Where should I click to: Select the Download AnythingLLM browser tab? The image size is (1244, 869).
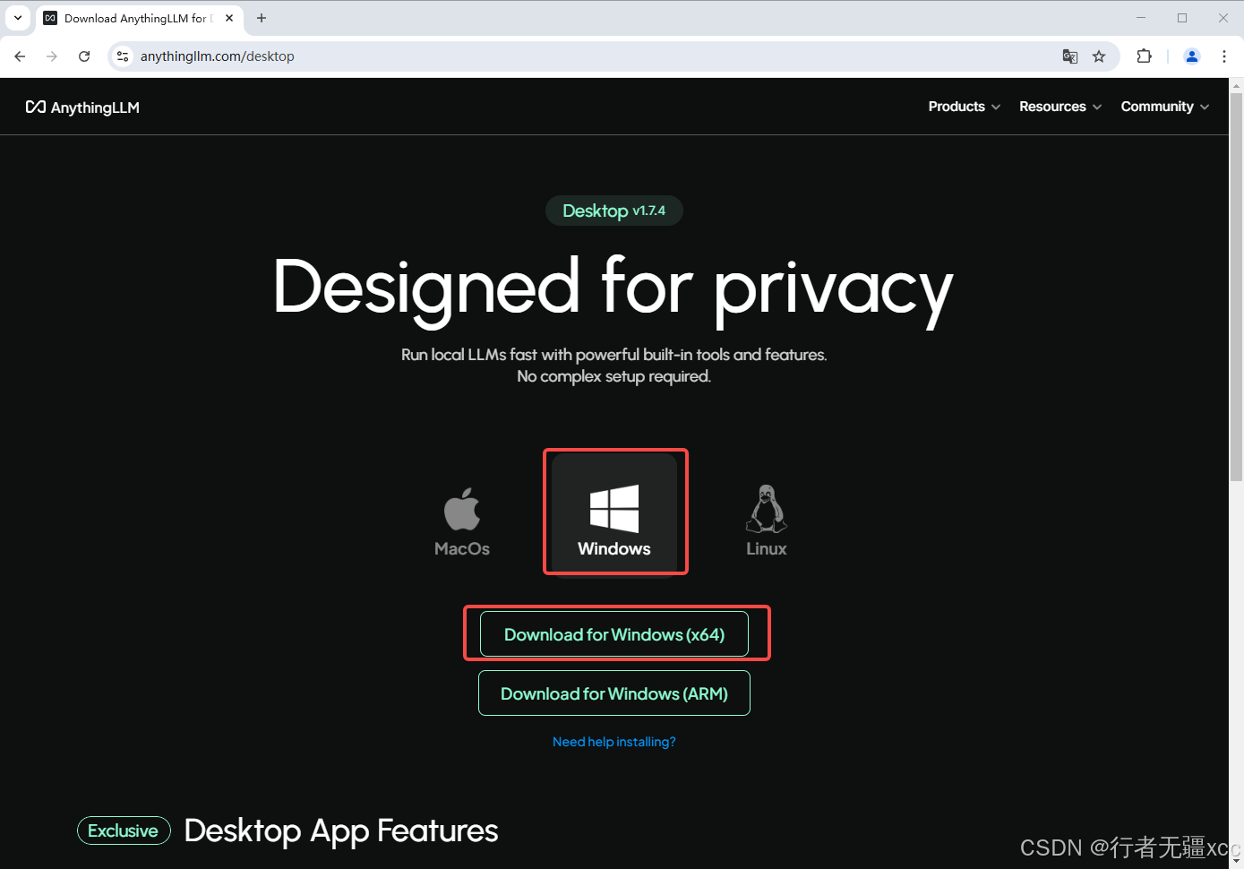tap(139, 18)
